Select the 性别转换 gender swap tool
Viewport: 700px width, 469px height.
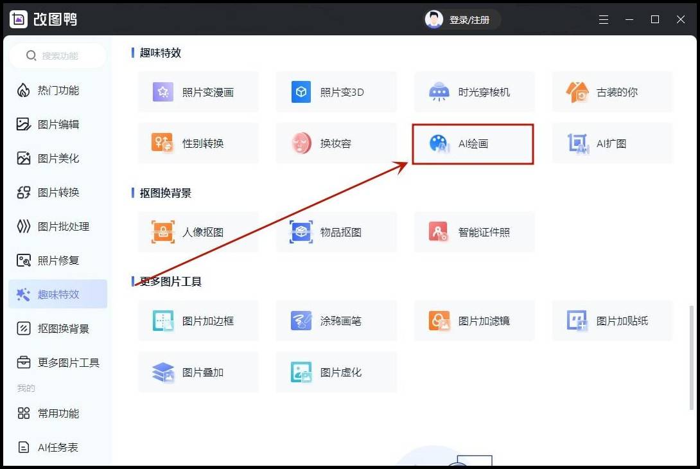click(x=198, y=143)
